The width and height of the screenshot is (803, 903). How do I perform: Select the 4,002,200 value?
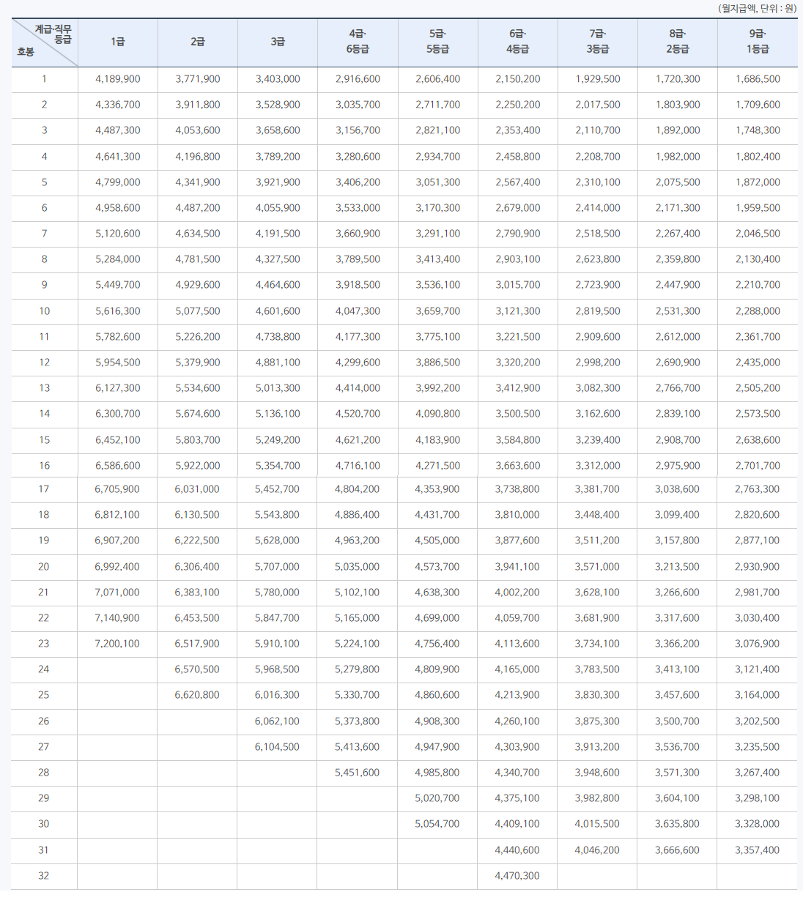tap(517, 592)
